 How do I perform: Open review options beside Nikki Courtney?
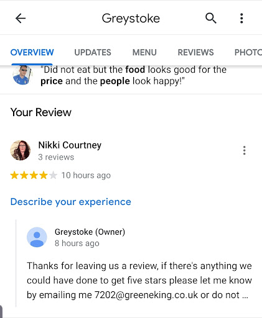245,150
